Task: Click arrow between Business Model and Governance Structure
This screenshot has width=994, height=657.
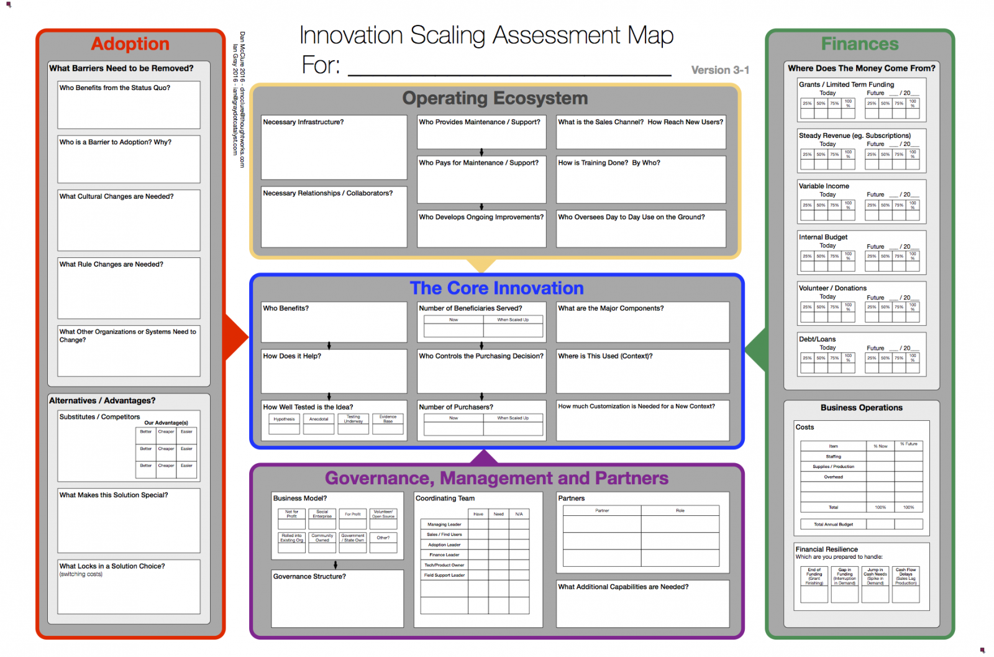Action: point(335,564)
